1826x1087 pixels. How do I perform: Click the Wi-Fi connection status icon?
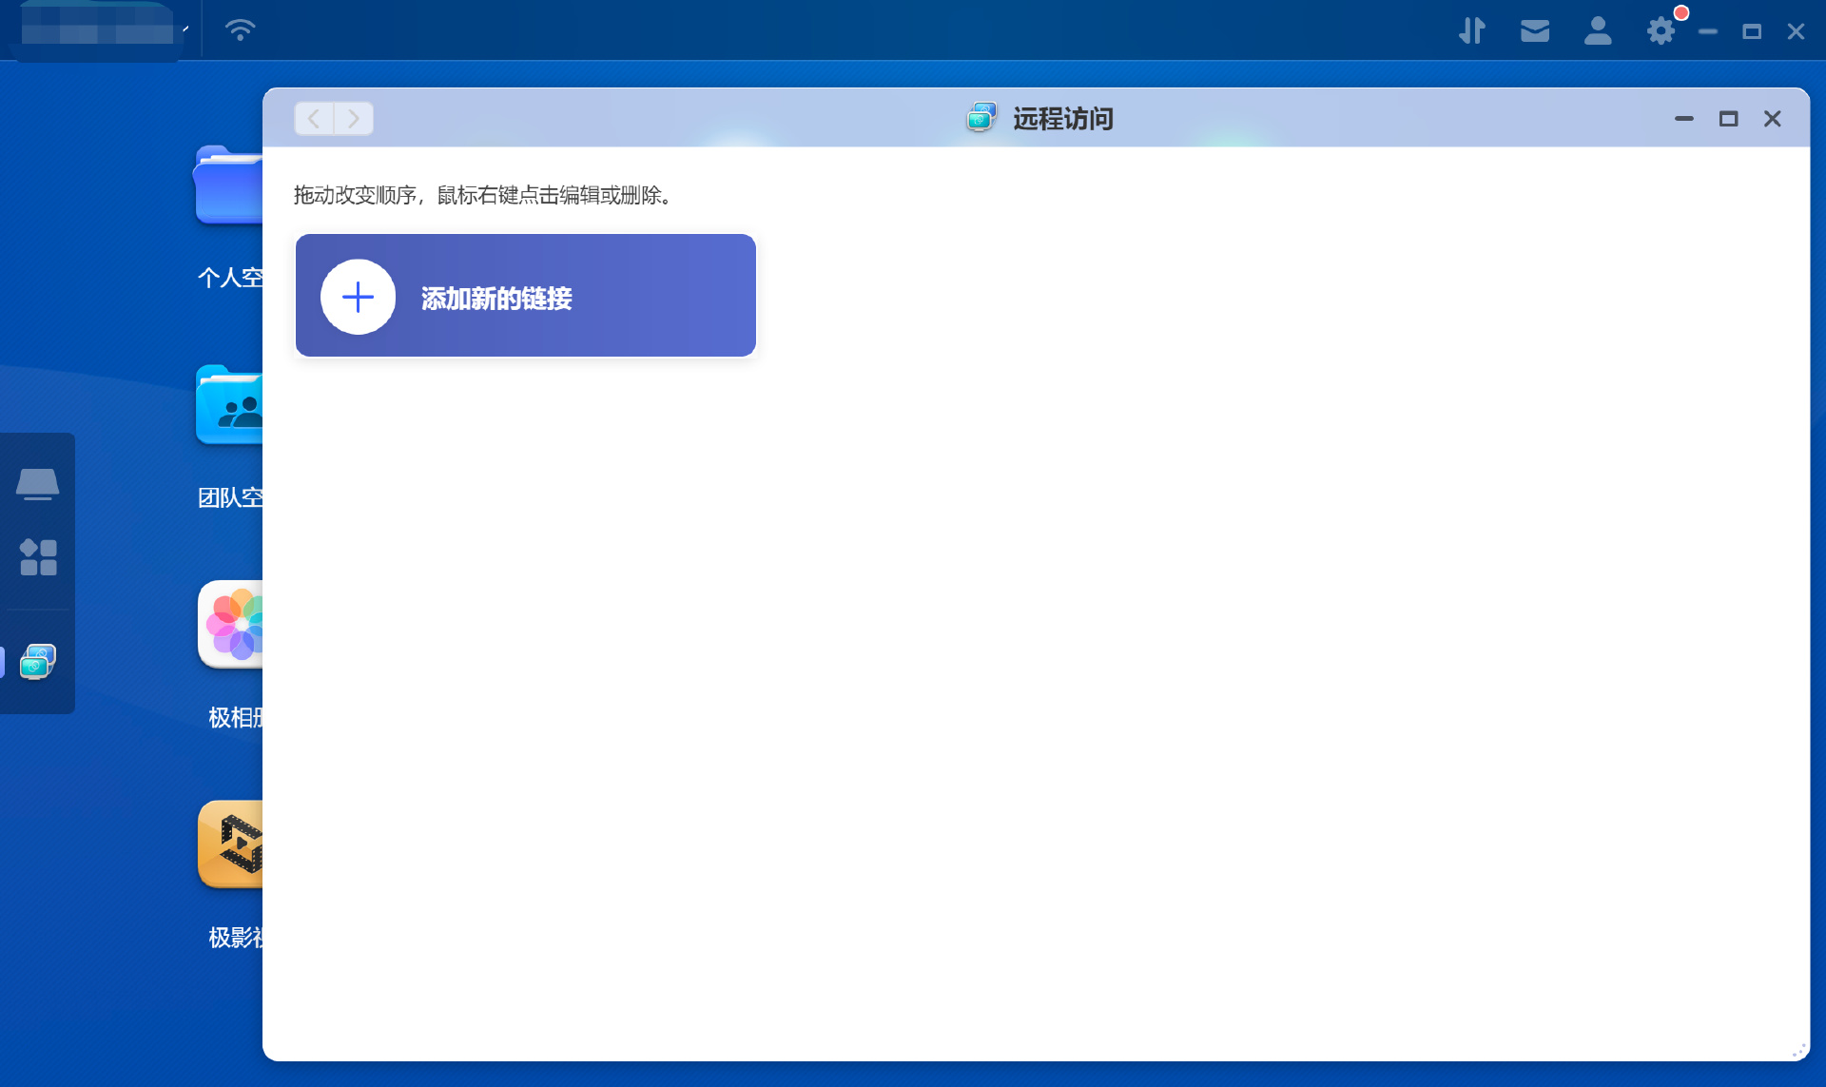point(240,30)
